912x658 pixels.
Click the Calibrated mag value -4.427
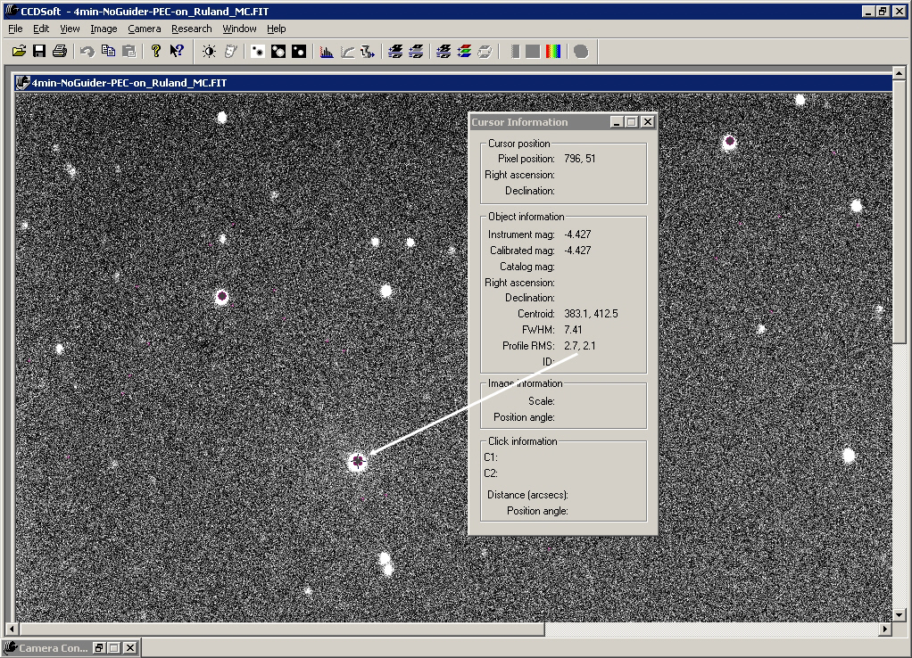point(577,251)
